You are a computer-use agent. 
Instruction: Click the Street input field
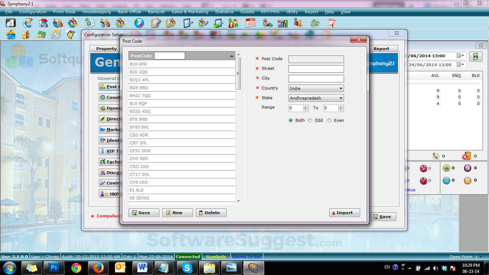316,69
